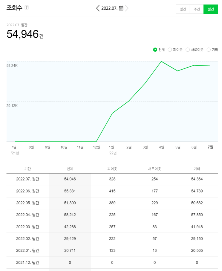
Task: Click the 29.12K y-axis label
Action: (x=12, y=105)
